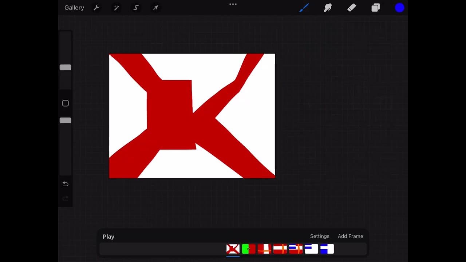The height and width of the screenshot is (262, 466).
Task: Open the Actions wrench menu
Action: coord(96,8)
